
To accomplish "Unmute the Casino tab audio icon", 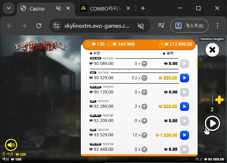I will (x=58, y=9).
